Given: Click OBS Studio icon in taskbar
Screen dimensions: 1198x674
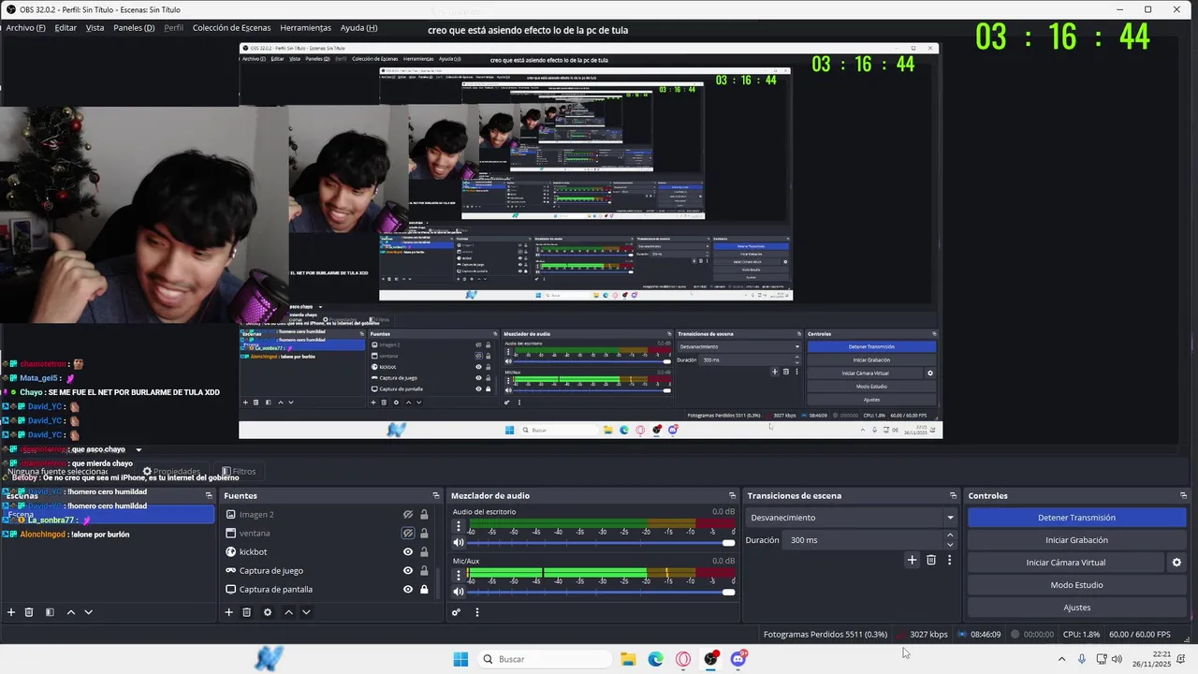Looking at the screenshot, I should point(711,659).
